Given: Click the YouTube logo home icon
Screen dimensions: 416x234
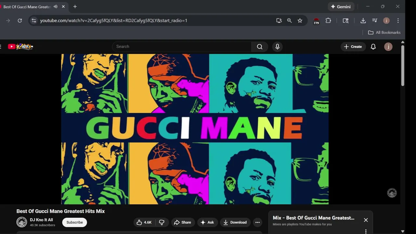Looking at the screenshot, I should point(20,46).
